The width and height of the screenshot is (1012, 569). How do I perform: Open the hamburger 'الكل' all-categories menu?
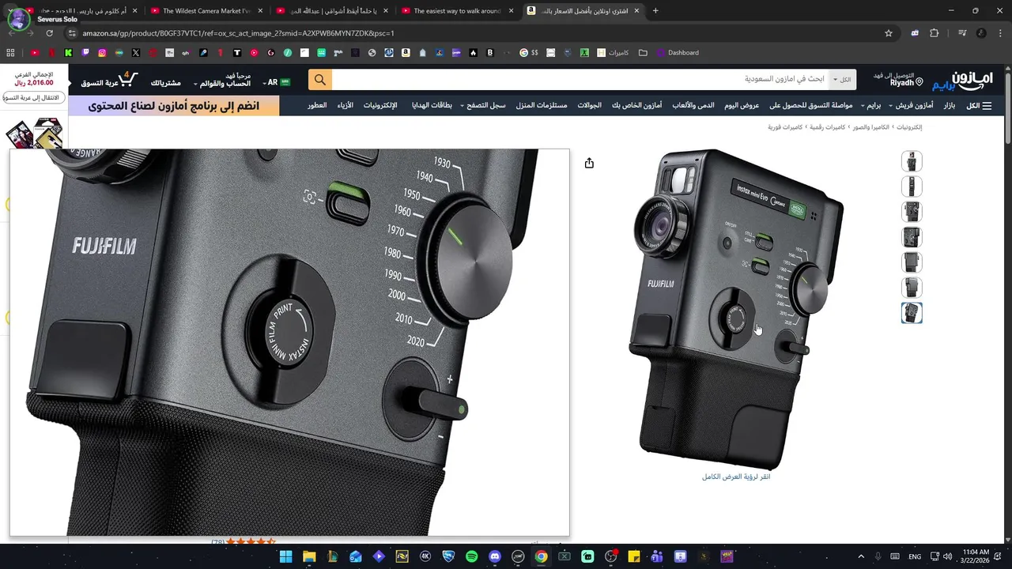point(979,105)
